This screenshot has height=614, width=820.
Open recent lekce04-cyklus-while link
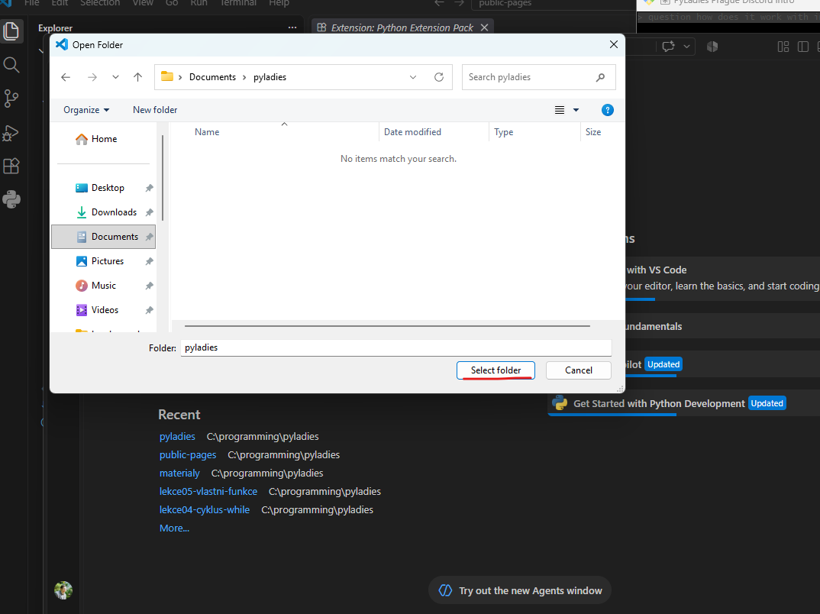point(205,509)
